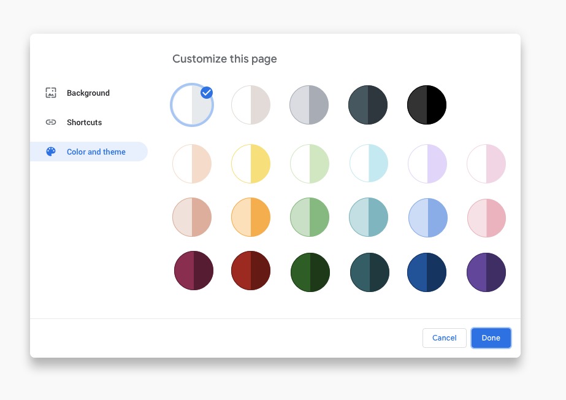Select the maroon burgundy theme swatch

coord(193,271)
